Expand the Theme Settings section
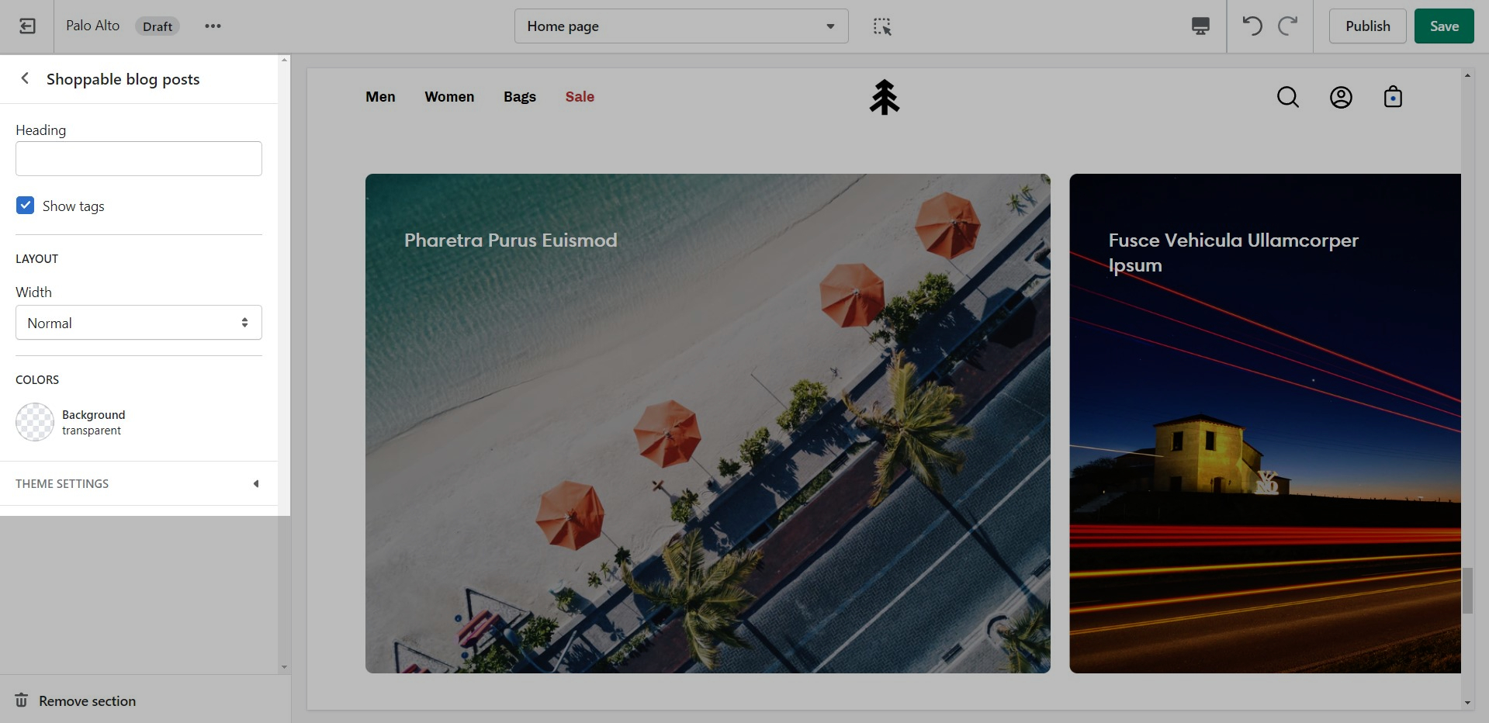 point(138,483)
